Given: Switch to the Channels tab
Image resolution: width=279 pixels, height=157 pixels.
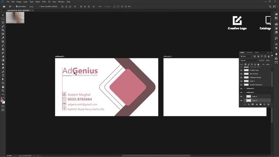Looking at the screenshot, I should point(249,52).
